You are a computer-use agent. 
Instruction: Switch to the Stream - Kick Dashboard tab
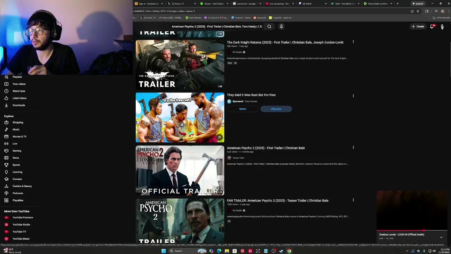[x=214, y=4]
